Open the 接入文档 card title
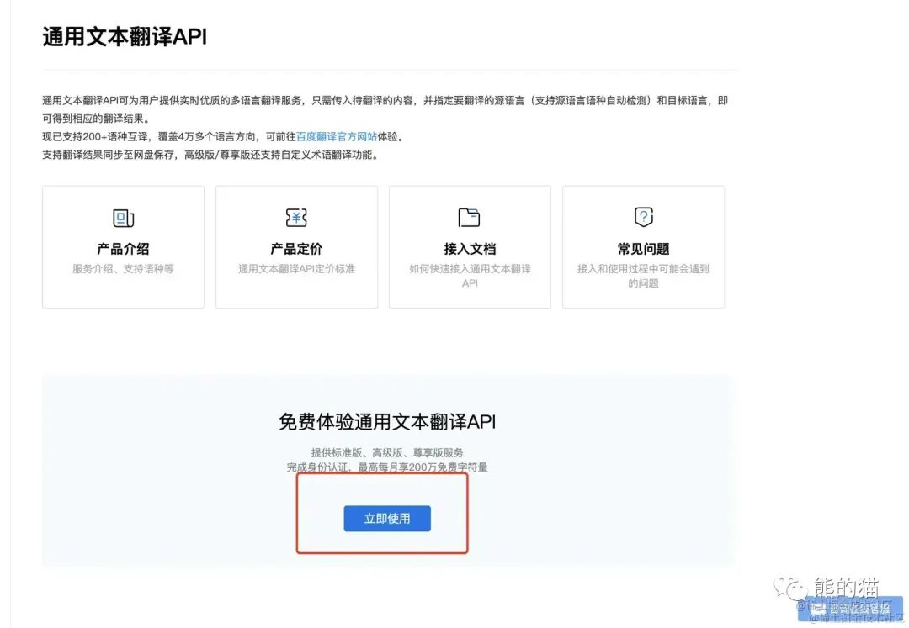The height and width of the screenshot is (628, 909). 470,249
